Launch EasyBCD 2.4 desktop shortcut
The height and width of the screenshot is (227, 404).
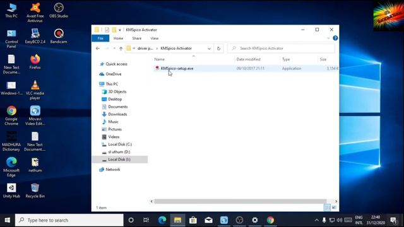pos(35,37)
